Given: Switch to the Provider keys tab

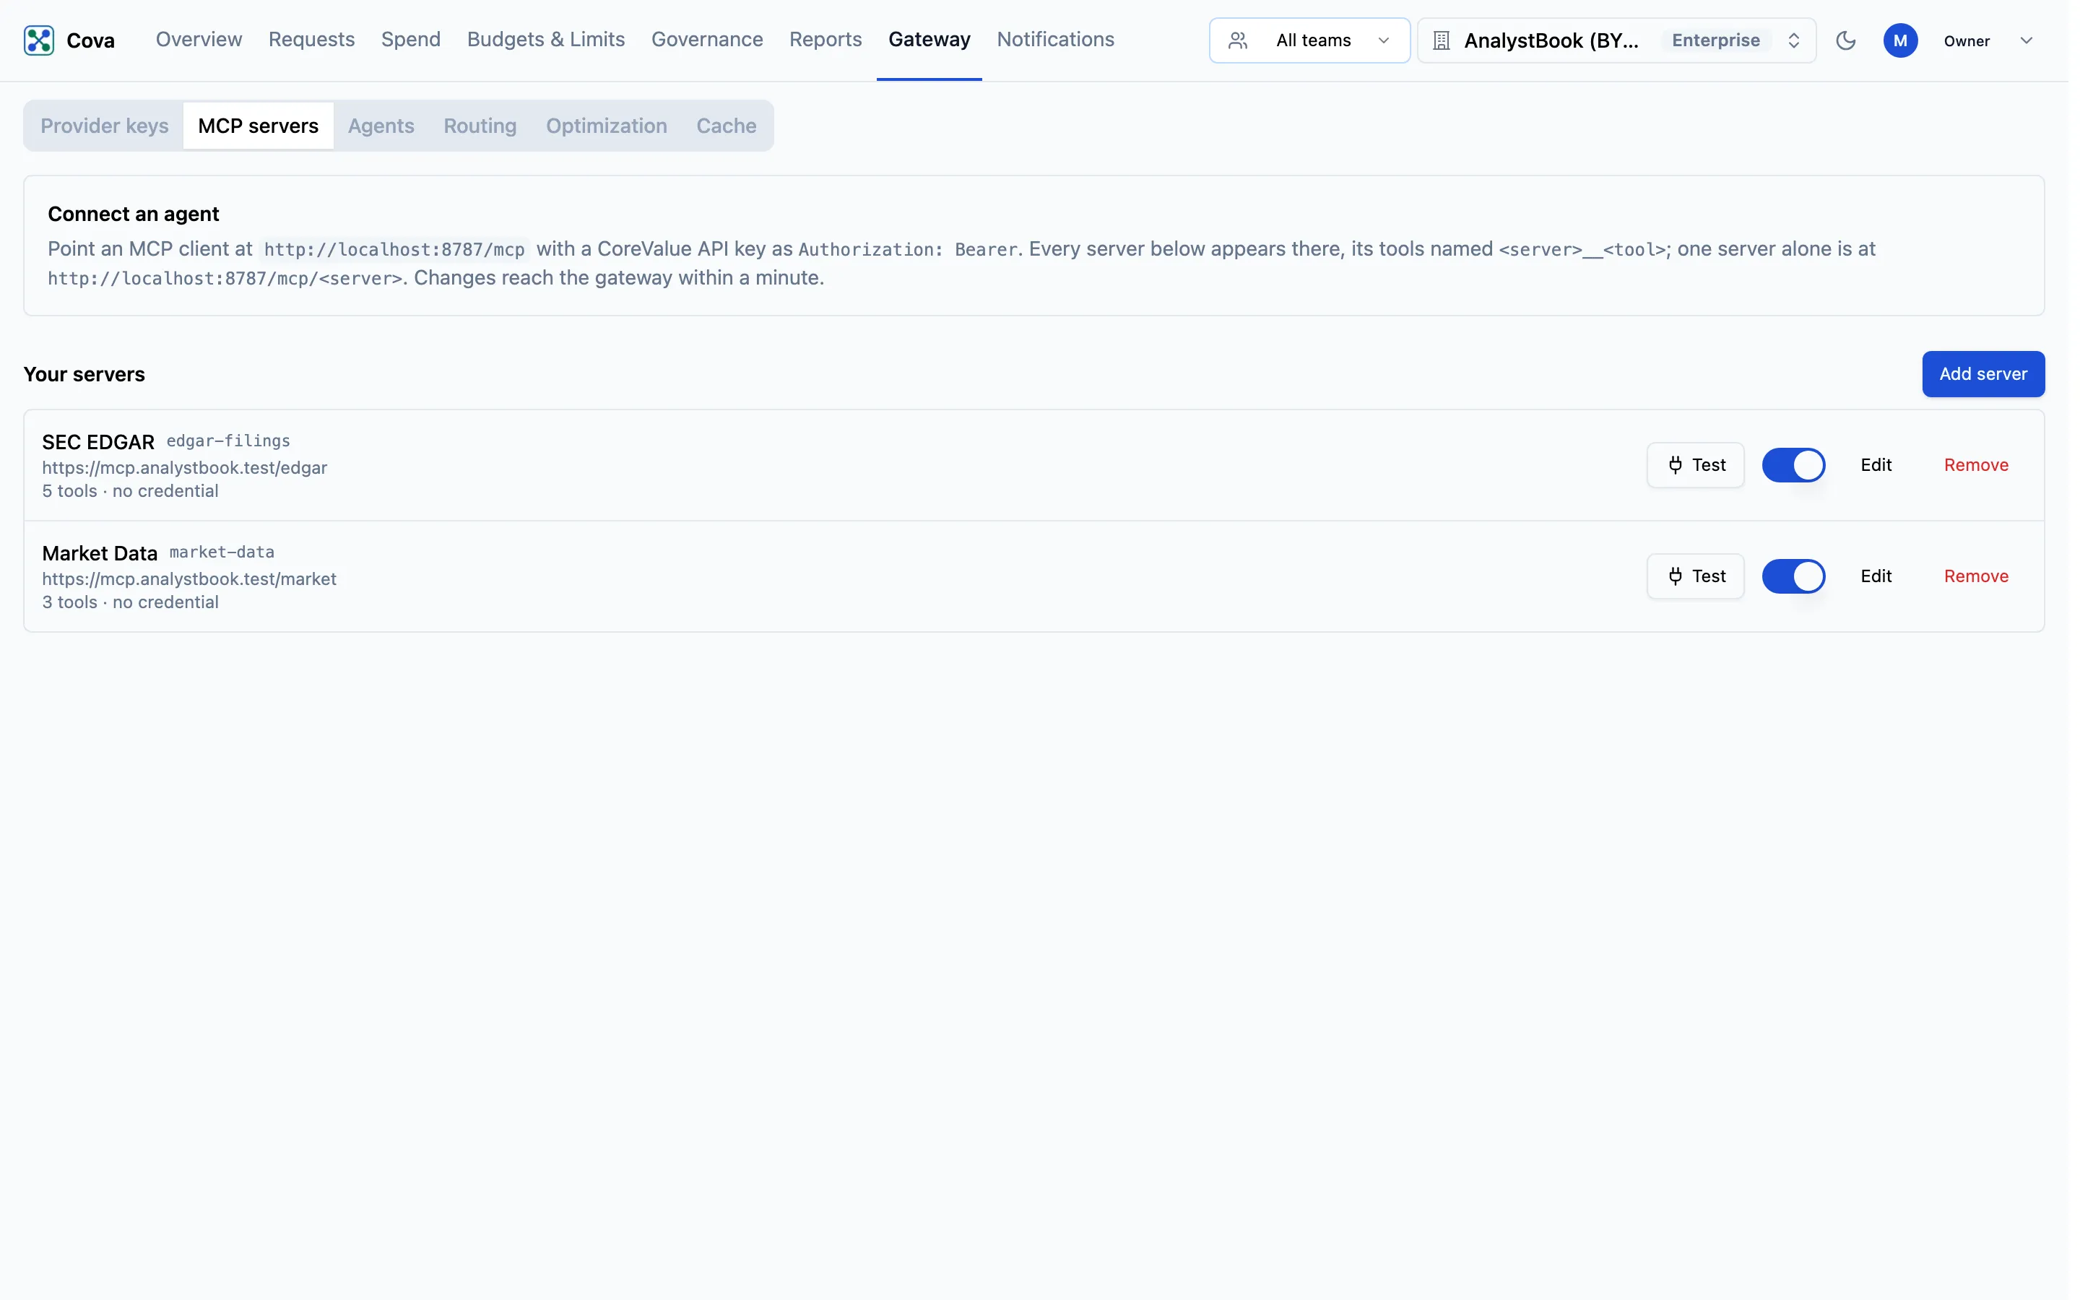Looking at the screenshot, I should [105, 126].
